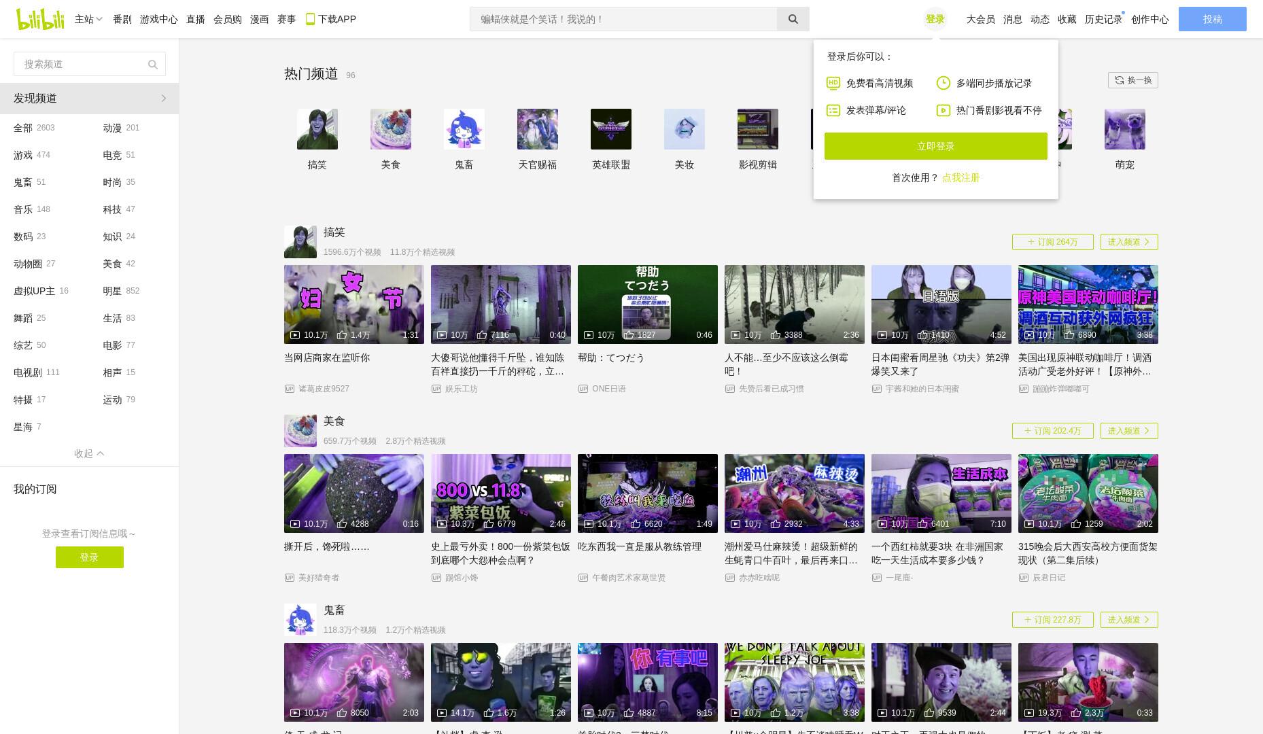Open the 影视剪辑 channel avatar

(x=758, y=129)
